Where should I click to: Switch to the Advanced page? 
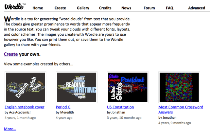tap(197, 8)
